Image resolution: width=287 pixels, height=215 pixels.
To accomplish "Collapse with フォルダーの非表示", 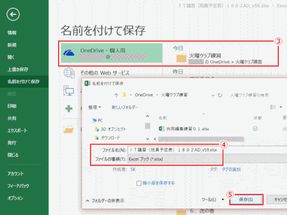I will (x=105, y=201).
